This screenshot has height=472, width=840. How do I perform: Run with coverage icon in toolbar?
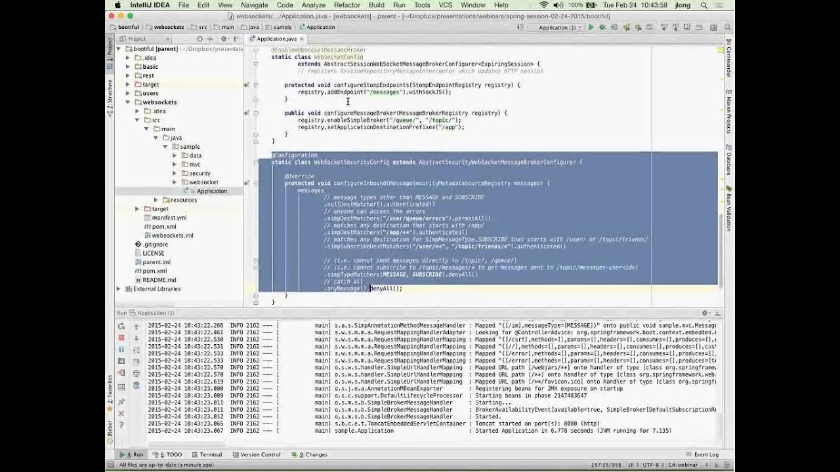614,28
